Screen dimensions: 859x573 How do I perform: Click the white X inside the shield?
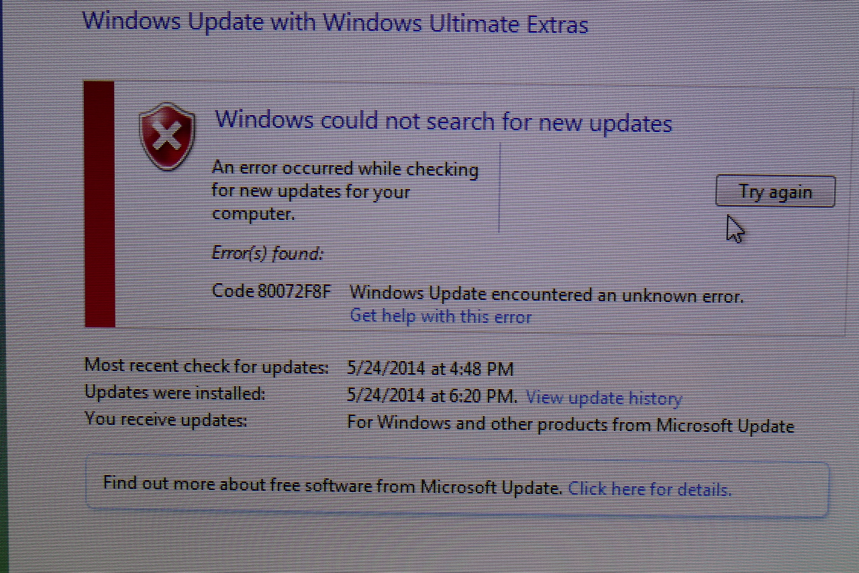166,138
